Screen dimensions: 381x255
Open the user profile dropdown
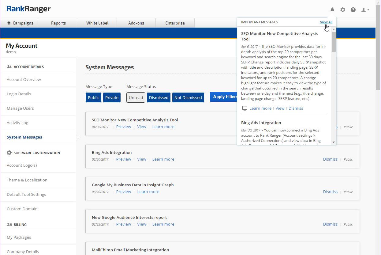pos(365,10)
